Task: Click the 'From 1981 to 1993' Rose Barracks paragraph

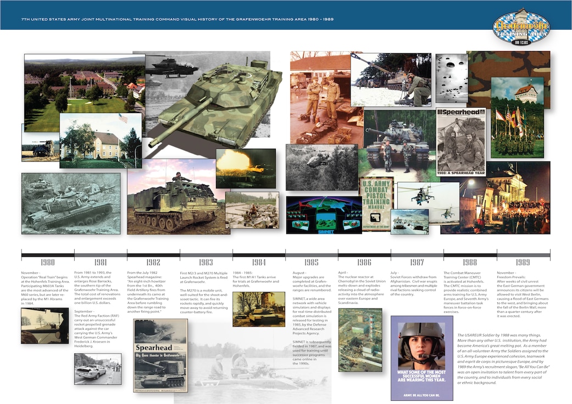Action: tap(97, 288)
